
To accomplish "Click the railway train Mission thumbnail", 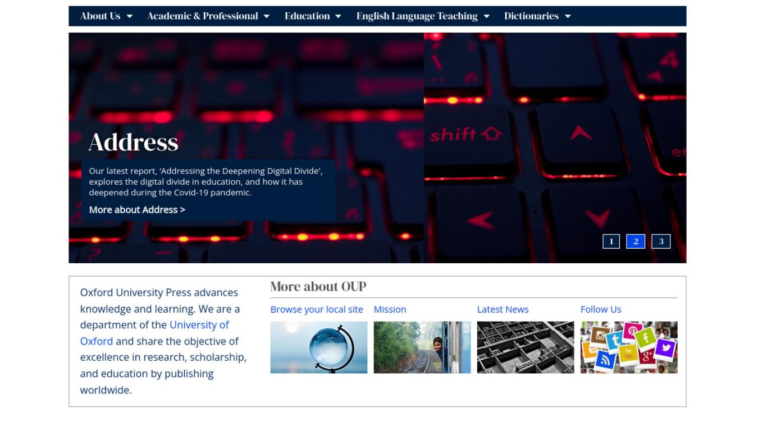I will pyautogui.click(x=422, y=347).
